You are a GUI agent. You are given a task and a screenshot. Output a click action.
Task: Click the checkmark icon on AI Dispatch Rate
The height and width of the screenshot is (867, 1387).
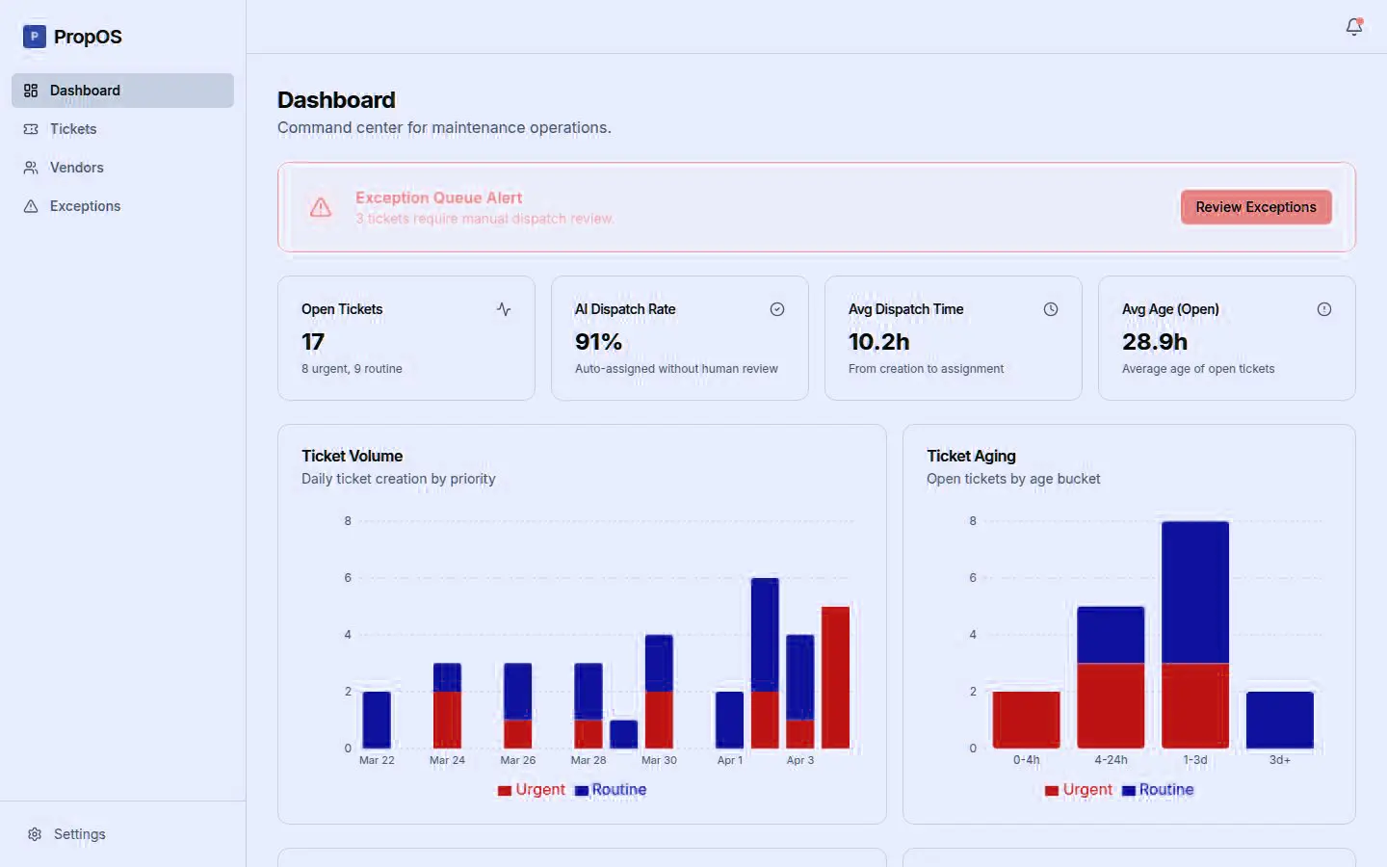click(x=777, y=309)
